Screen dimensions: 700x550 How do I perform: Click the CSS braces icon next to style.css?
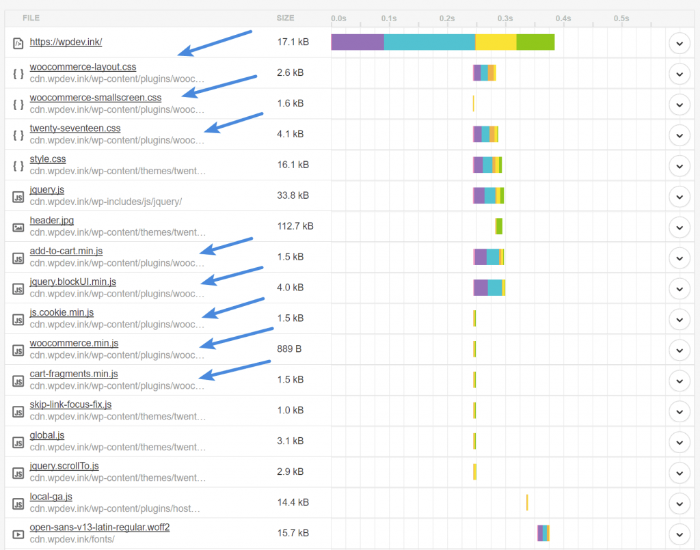18,165
